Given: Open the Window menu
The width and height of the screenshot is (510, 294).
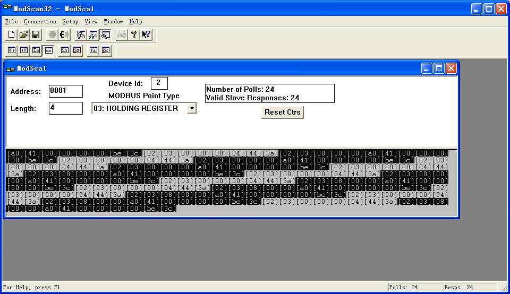Looking at the screenshot, I should (x=113, y=21).
